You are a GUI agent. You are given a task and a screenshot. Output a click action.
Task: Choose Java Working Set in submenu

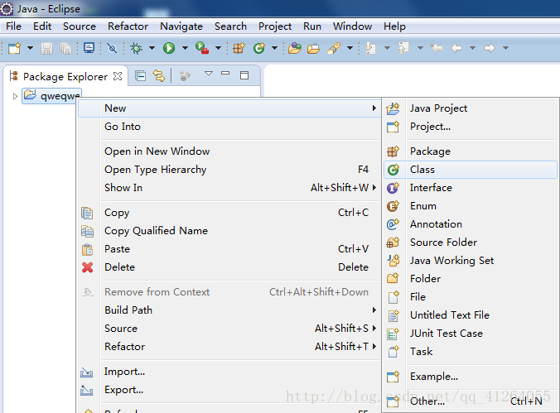[471, 261]
